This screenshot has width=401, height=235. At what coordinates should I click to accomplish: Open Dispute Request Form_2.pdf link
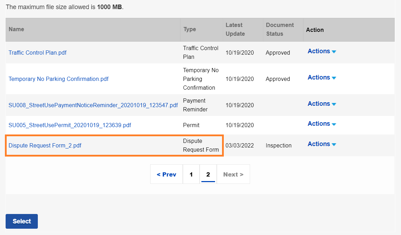click(45, 145)
